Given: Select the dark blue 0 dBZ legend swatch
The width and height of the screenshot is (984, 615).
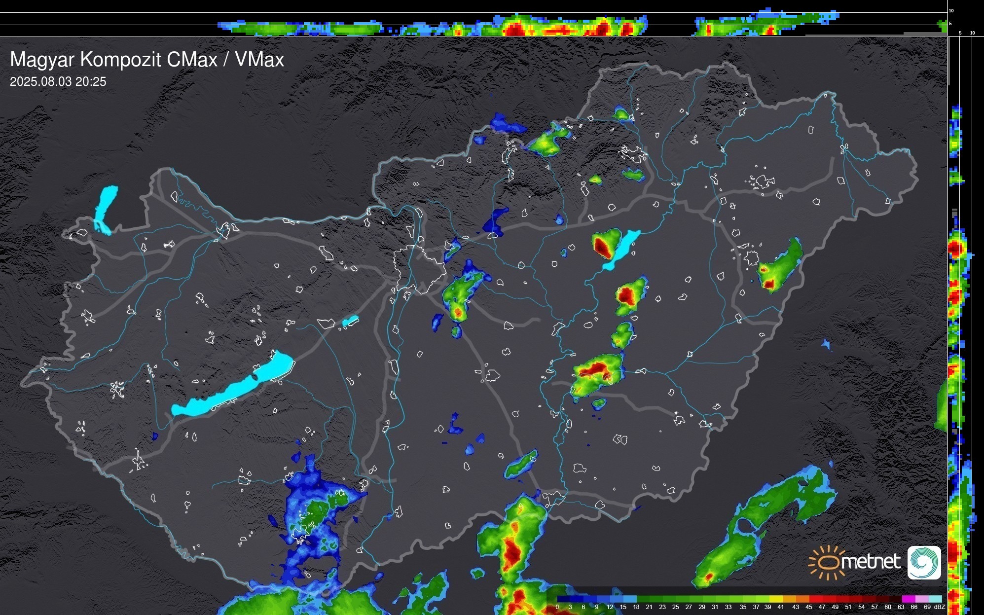Looking at the screenshot, I should click(x=563, y=599).
